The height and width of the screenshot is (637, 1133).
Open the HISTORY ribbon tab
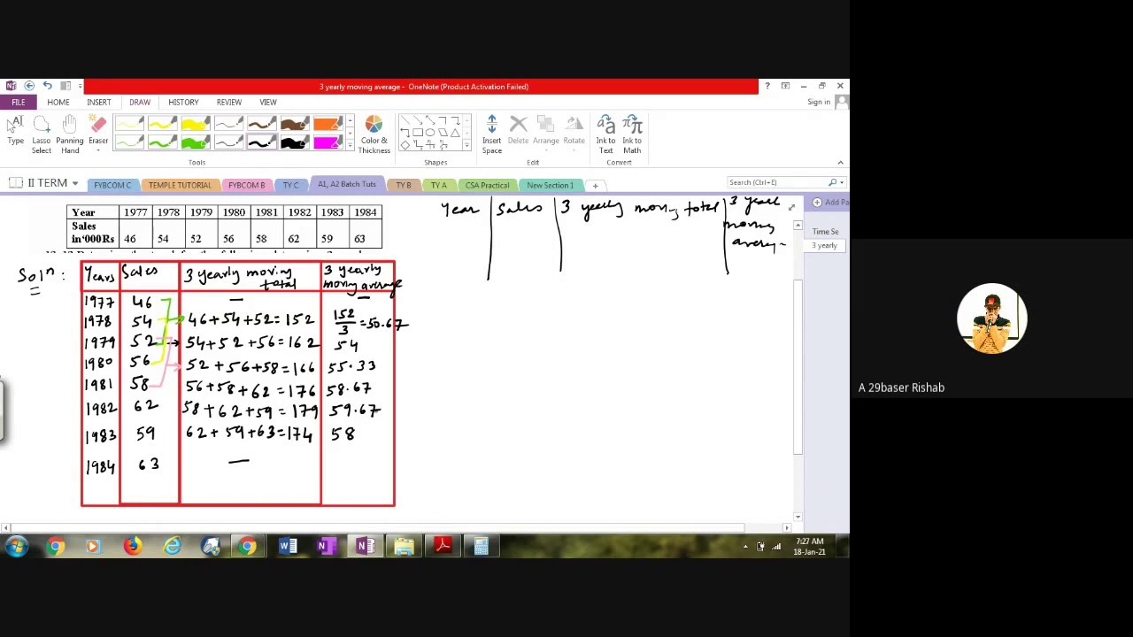pos(183,102)
